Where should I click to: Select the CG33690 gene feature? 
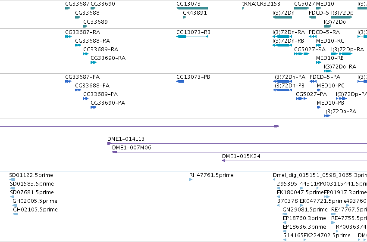(x=93, y=8)
